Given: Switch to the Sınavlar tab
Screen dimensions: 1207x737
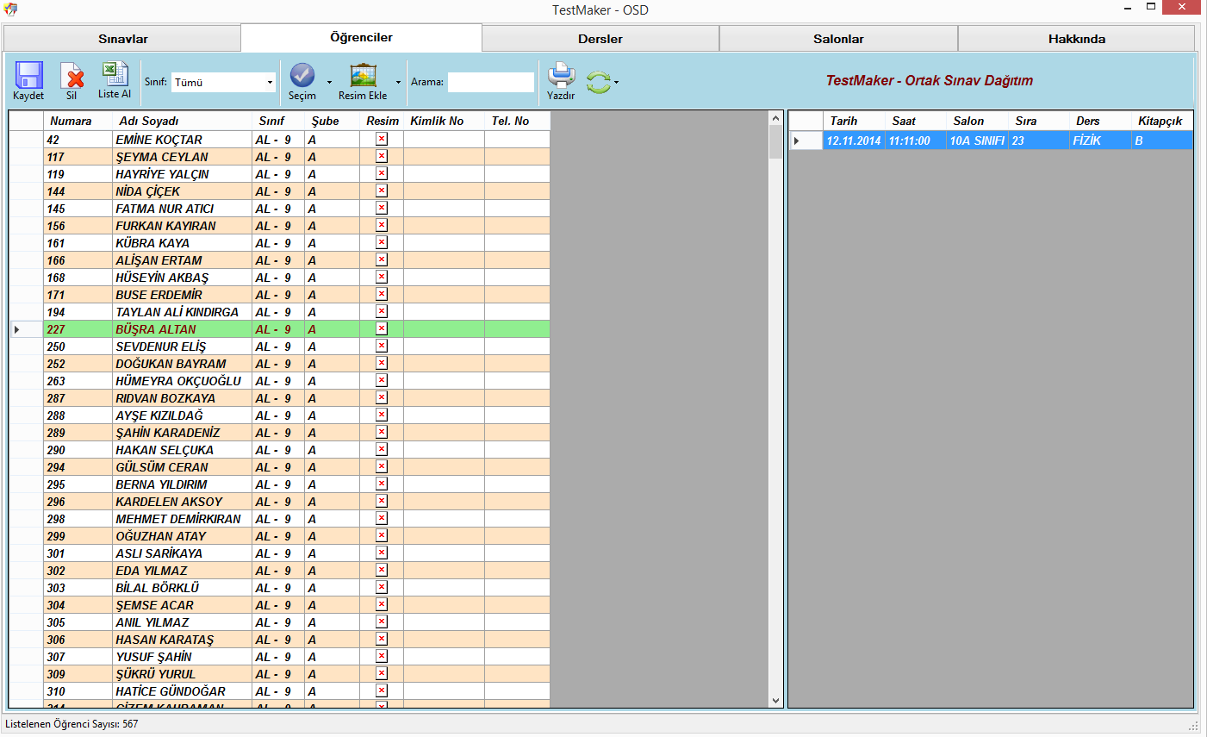Looking at the screenshot, I should pos(122,39).
